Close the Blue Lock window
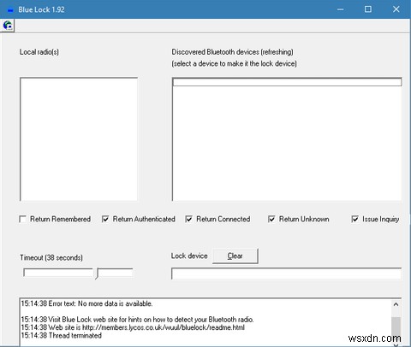 click(396, 9)
